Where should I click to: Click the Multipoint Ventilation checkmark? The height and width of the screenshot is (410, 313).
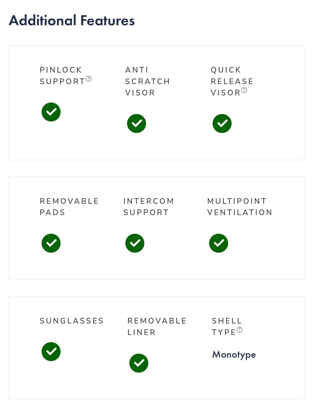(x=218, y=243)
